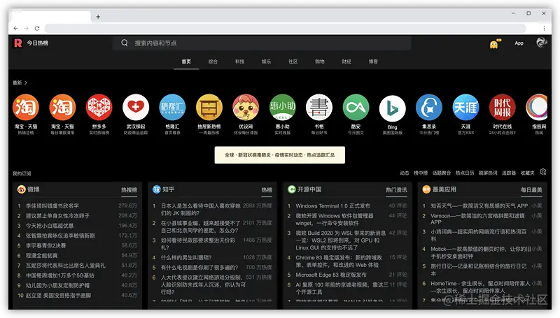Open the subscription settings gear icon
560x318 pixels.
(543, 172)
